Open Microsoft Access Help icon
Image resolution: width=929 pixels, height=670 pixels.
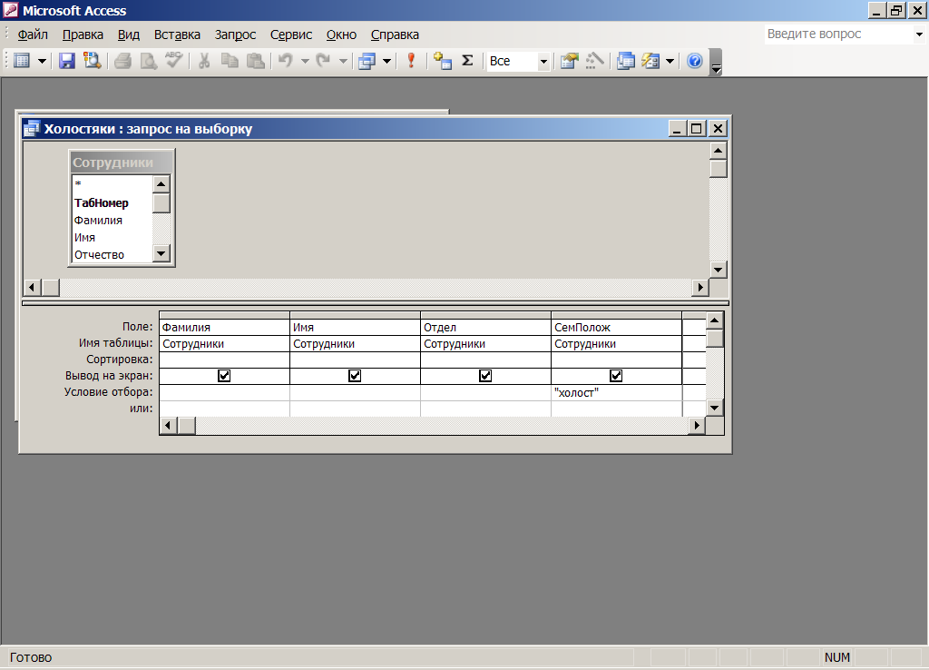click(694, 61)
